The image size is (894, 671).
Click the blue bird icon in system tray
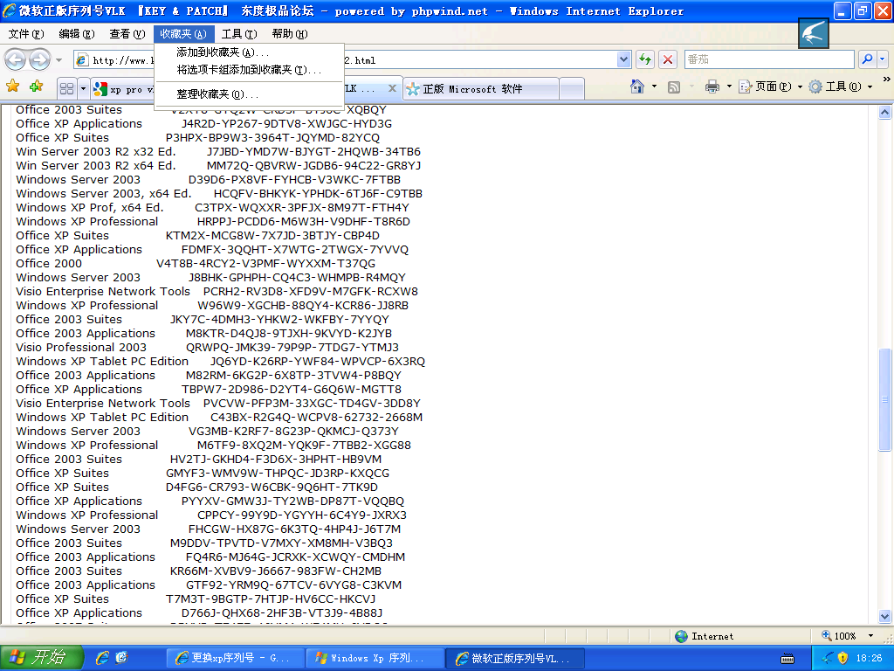pos(828,659)
